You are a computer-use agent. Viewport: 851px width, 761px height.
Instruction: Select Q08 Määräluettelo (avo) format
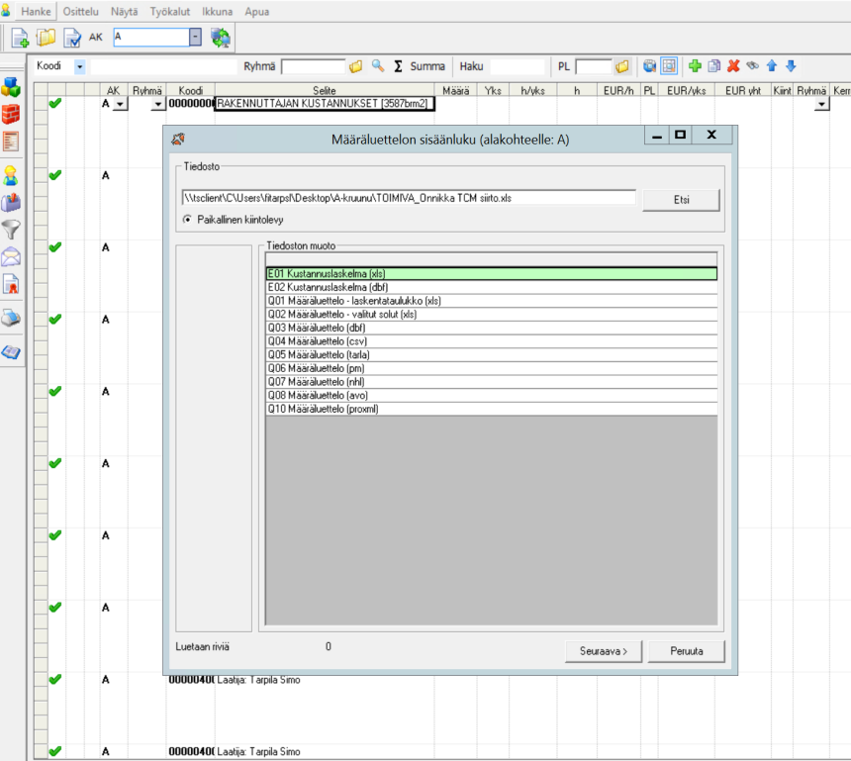coord(491,396)
